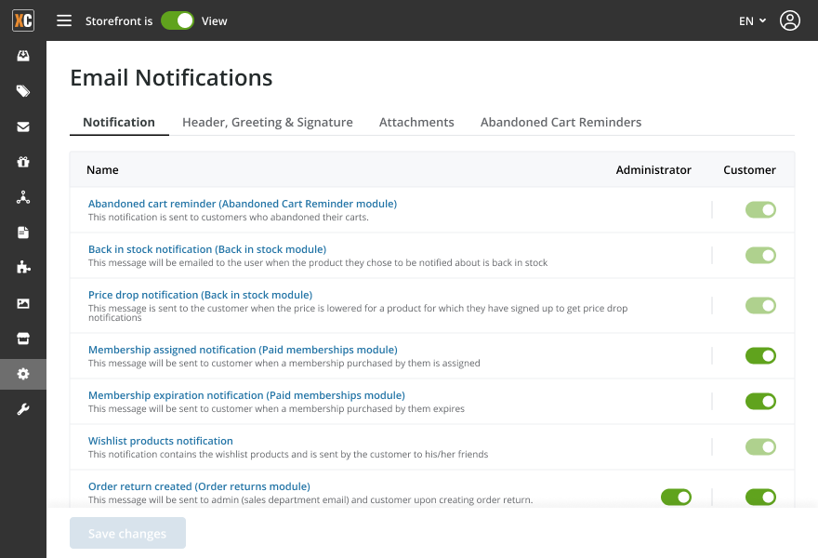Image resolution: width=818 pixels, height=558 pixels.
Task: Open the price tags sidebar section
Action: [23, 91]
